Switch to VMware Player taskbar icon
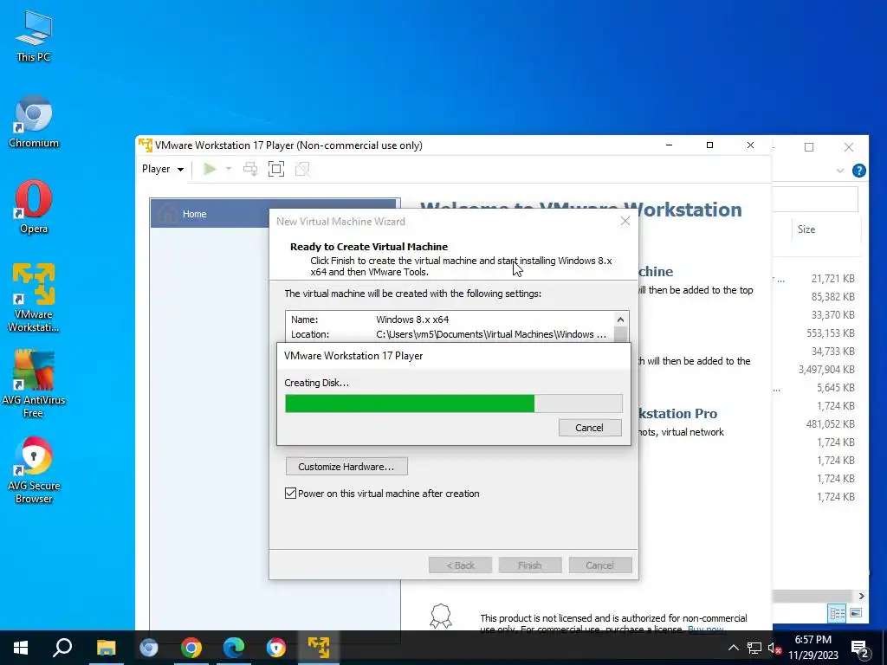887x665 pixels. (319, 648)
